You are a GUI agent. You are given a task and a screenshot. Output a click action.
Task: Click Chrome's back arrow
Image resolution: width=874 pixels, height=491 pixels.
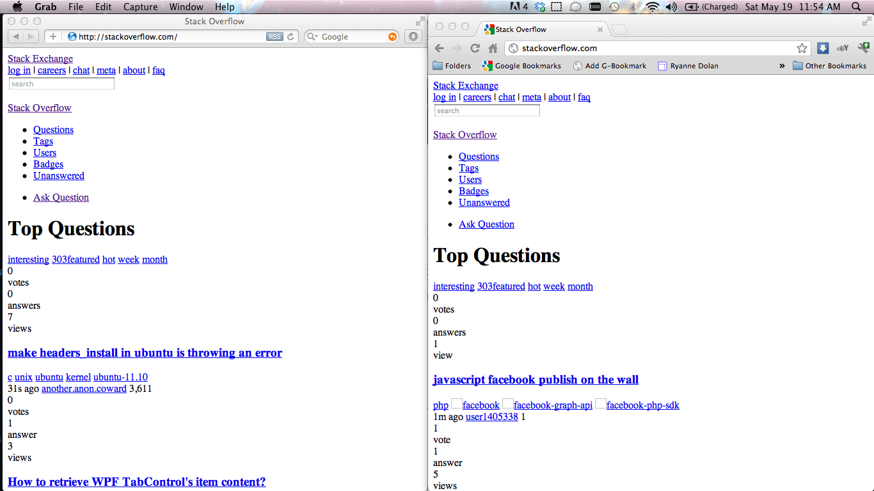coord(439,48)
